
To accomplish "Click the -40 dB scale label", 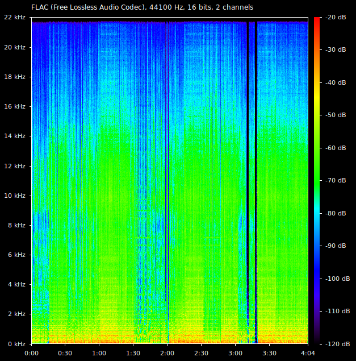I will pyautogui.click(x=336, y=82).
